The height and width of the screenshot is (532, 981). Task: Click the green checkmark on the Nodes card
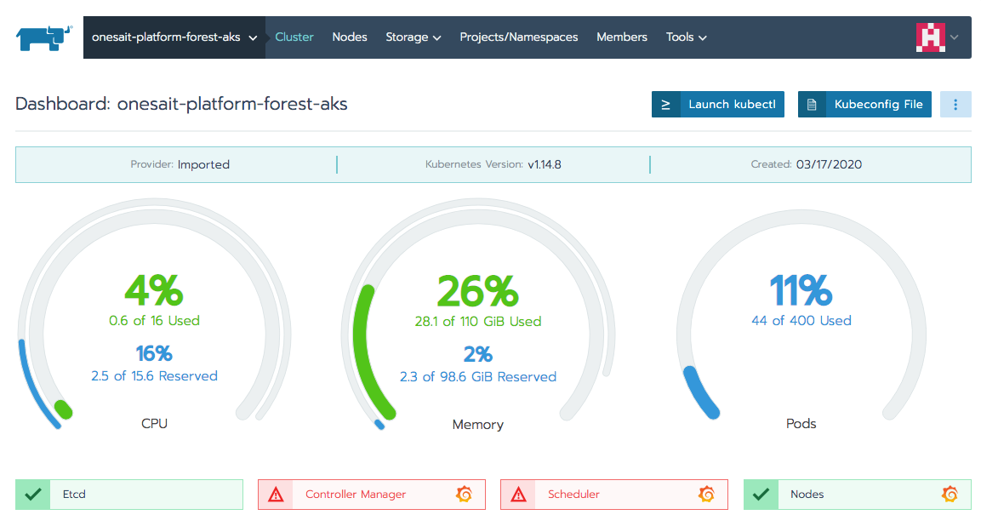(760, 494)
